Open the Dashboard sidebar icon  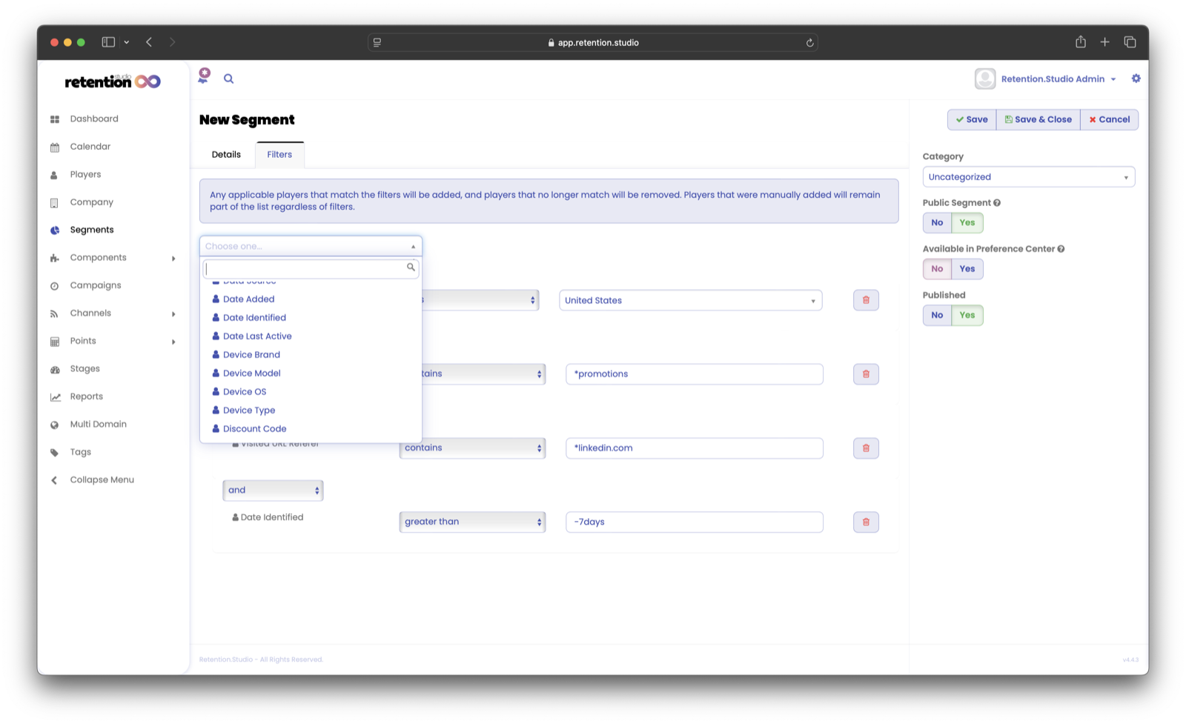(55, 119)
